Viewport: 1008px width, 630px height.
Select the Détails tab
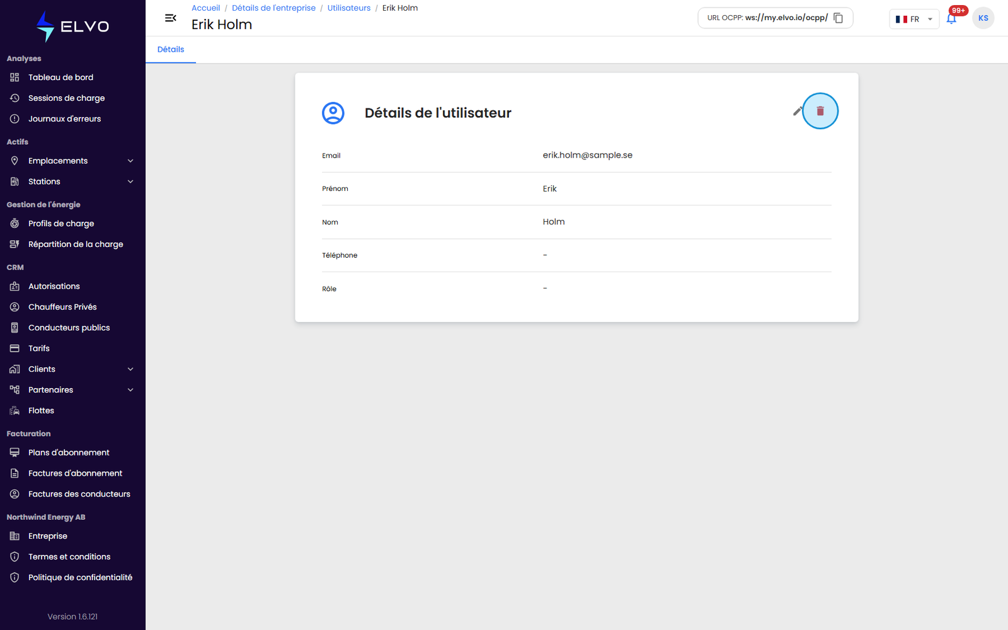[171, 50]
